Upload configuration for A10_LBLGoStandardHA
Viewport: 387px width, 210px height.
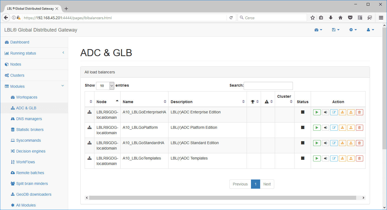click(351, 143)
